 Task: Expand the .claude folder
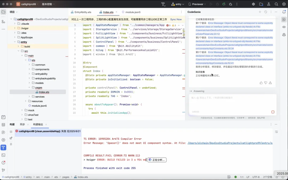[15, 24]
